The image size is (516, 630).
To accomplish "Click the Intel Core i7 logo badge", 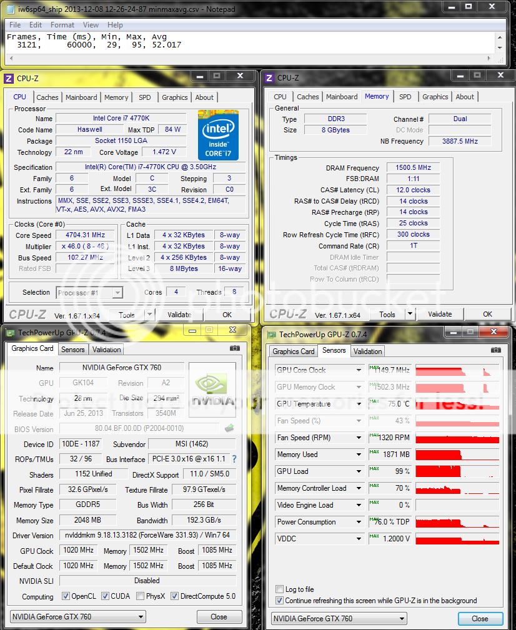I will (x=218, y=134).
